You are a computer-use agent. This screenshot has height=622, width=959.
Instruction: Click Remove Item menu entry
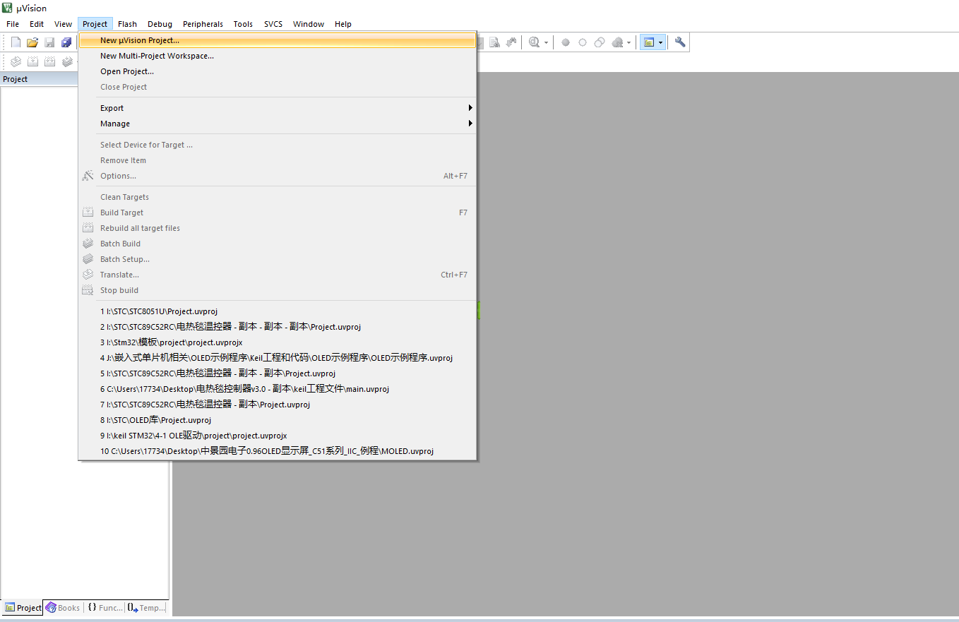tap(278, 160)
